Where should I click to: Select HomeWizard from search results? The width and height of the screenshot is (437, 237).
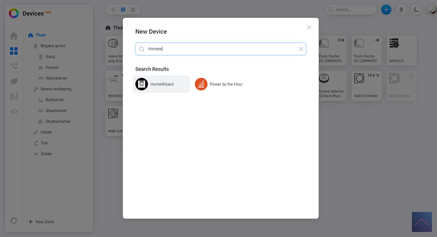click(161, 84)
